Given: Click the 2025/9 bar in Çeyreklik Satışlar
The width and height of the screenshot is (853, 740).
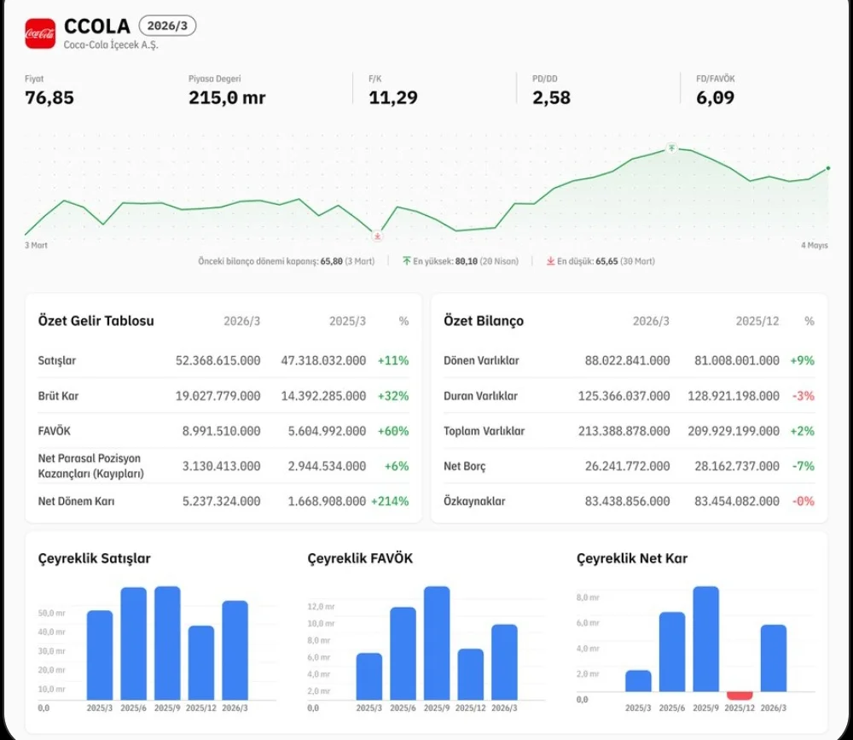Looking at the screenshot, I should 167,643.
